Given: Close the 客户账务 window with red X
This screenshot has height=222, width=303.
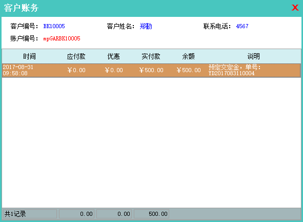Looking at the screenshot, I should [295, 8].
